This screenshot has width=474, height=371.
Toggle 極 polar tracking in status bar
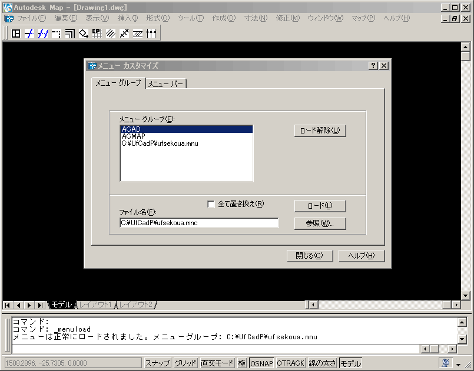pos(242,363)
